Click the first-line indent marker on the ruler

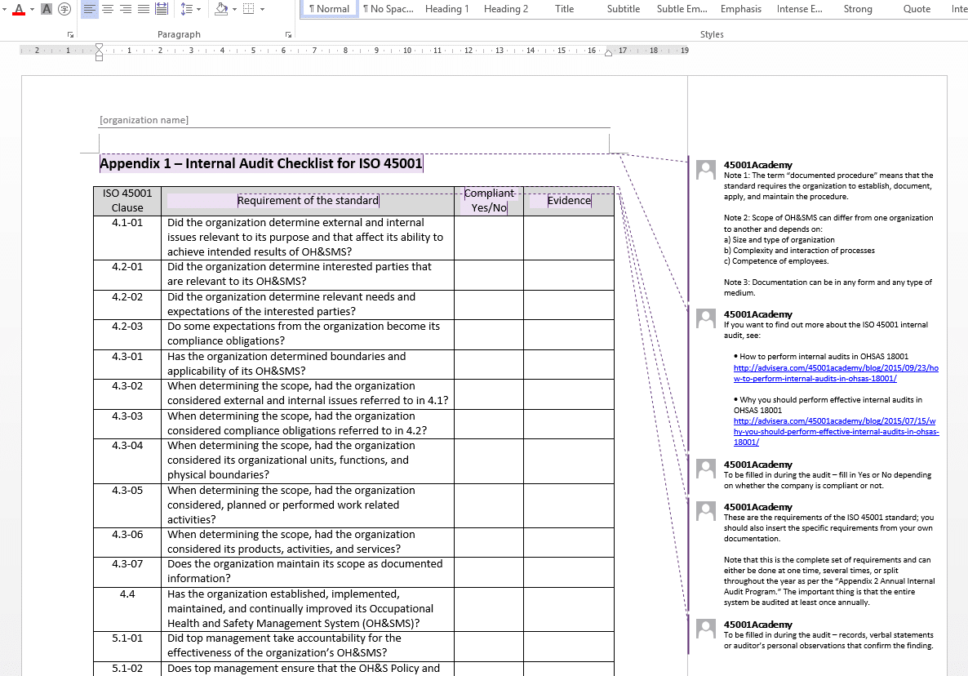pos(99,48)
